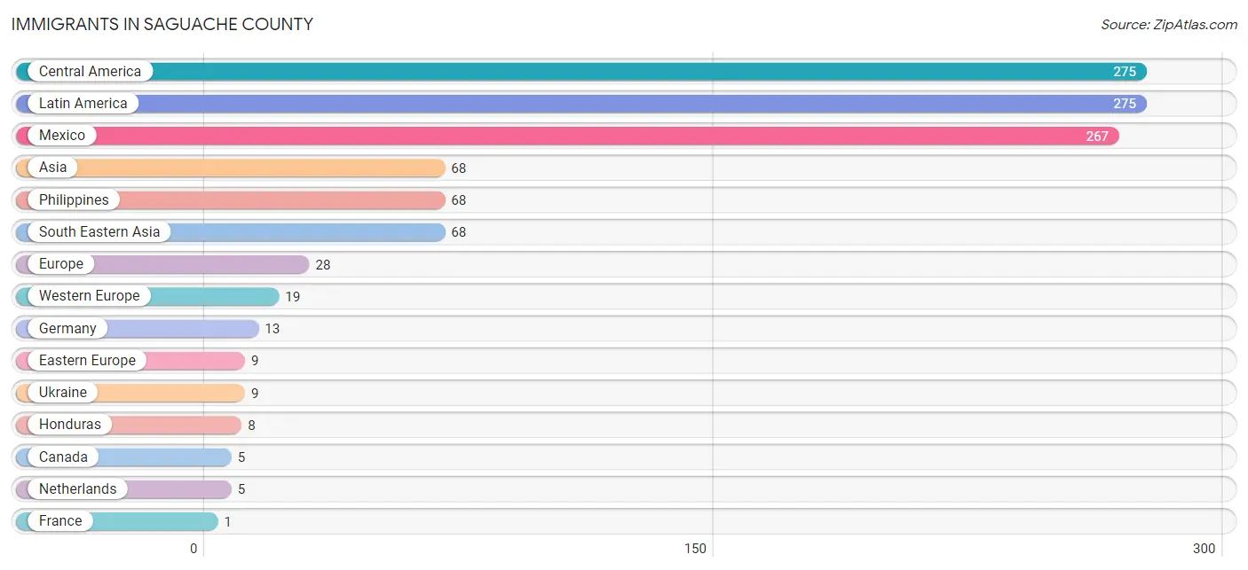Image resolution: width=1248 pixels, height=570 pixels.
Task: Click the Europe value 28
Action: pos(322,265)
